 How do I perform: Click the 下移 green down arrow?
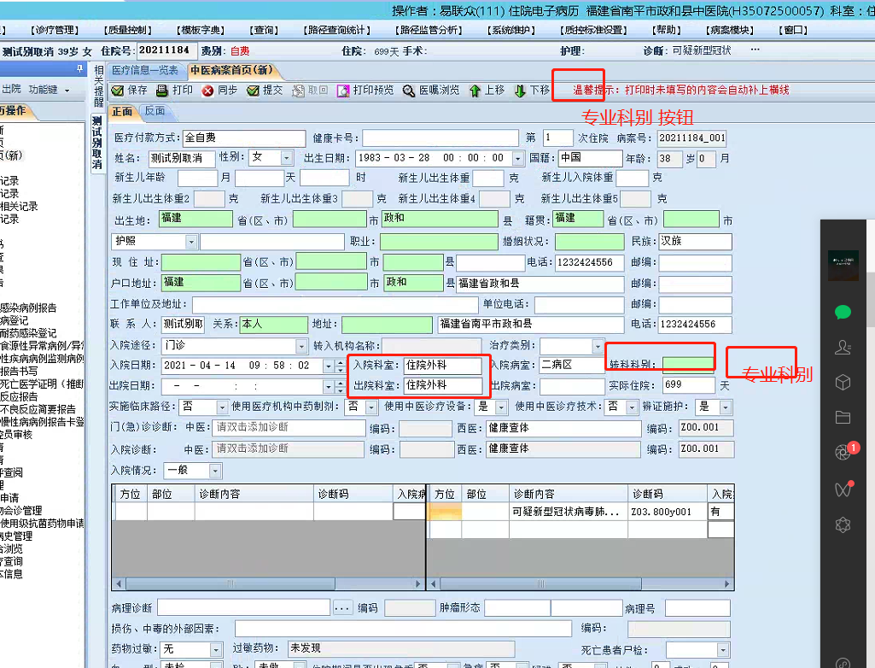tap(520, 91)
